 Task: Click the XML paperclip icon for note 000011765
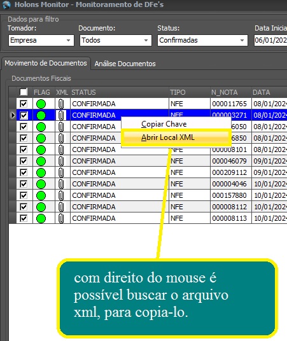tap(61, 104)
